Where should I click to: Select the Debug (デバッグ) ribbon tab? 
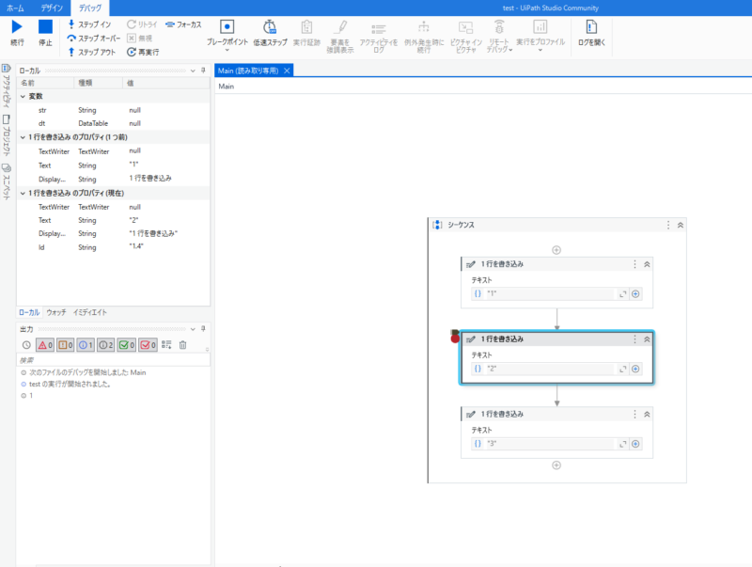[90, 8]
